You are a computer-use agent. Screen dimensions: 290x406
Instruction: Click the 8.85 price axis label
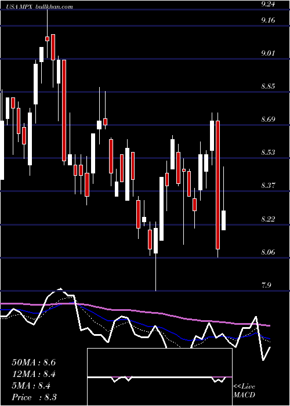tap(268, 86)
